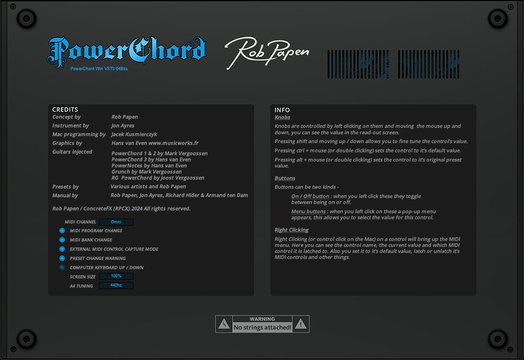Click the underlined Knobs heading

(x=282, y=117)
